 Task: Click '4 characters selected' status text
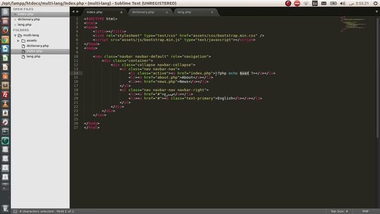click(x=36, y=212)
